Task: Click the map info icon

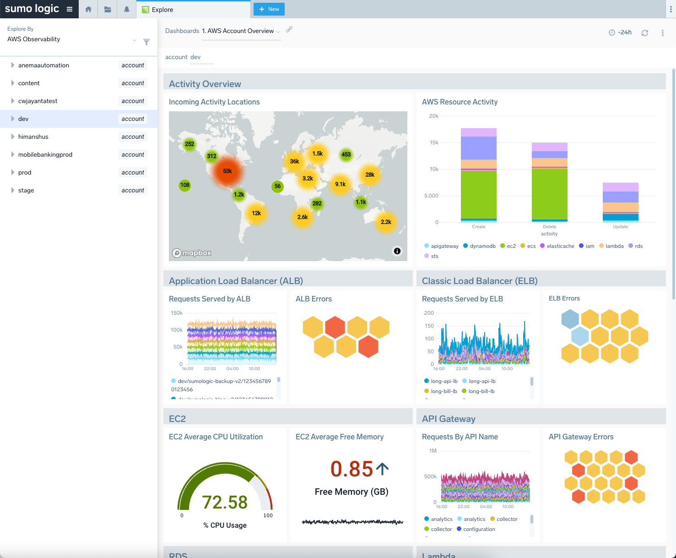Action: [x=397, y=251]
